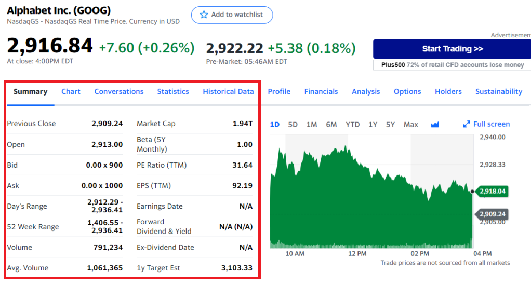Set chart range to 5Y

pos(390,125)
